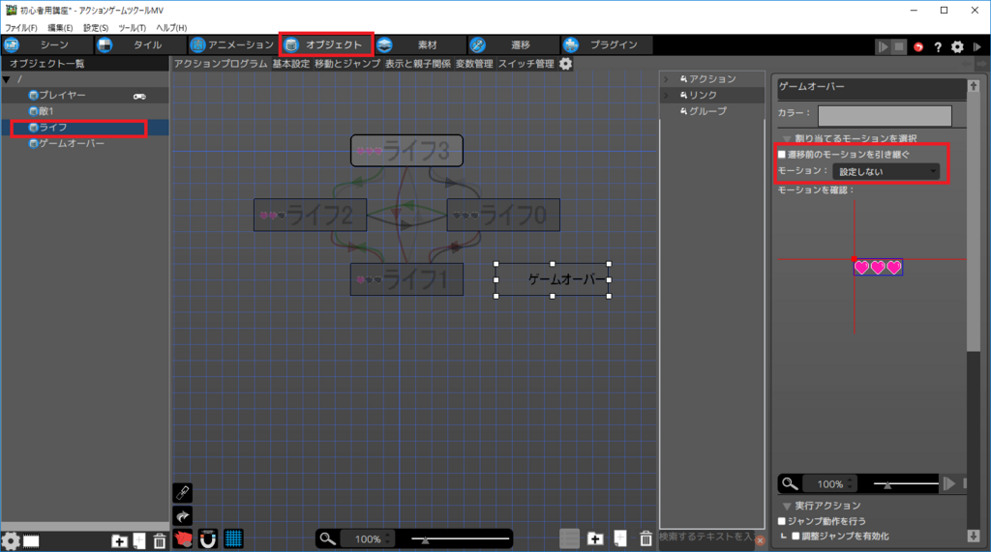991x552 pixels.
Task: Open the 遷移 (Transition) tab
Action: point(513,44)
